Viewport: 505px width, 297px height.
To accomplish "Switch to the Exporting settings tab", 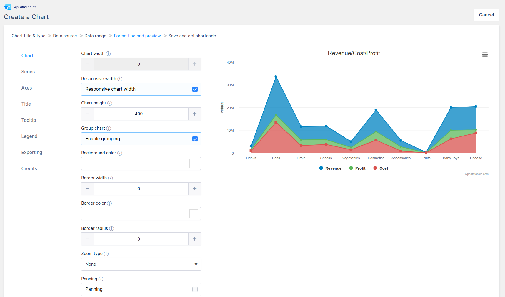I will point(32,153).
